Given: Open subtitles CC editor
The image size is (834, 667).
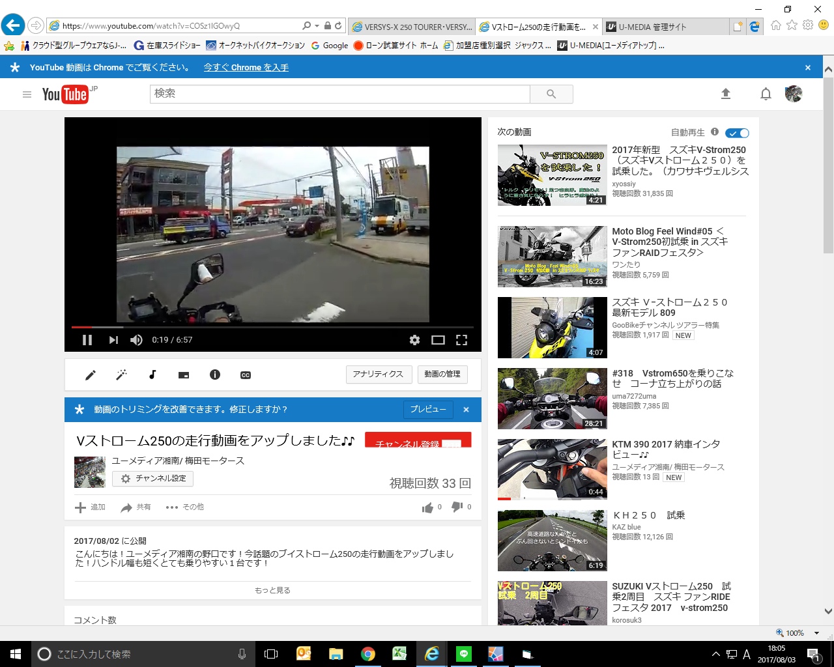Looking at the screenshot, I should click(x=246, y=375).
